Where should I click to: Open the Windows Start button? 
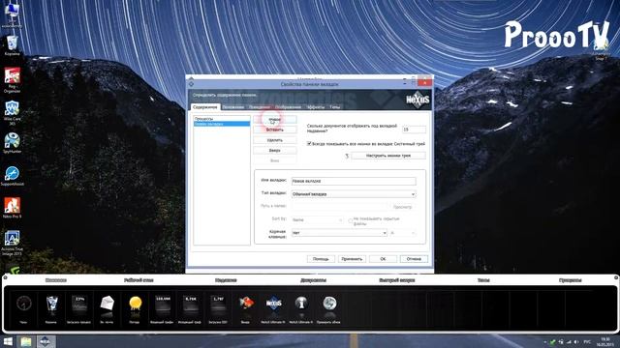pyautogui.click(x=8, y=341)
